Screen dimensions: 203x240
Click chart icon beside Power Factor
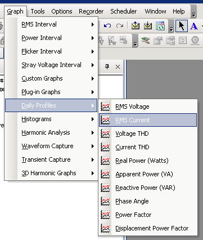[105, 215]
